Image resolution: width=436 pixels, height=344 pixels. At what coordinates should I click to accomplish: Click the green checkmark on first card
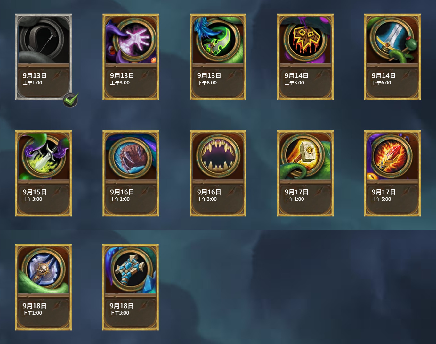[70, 100]
